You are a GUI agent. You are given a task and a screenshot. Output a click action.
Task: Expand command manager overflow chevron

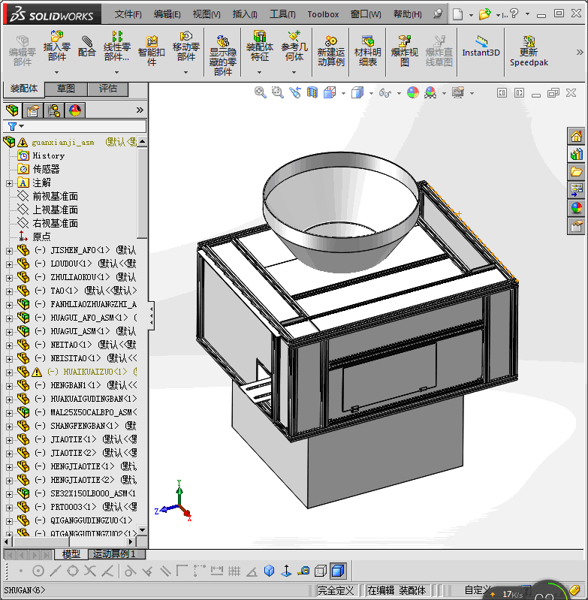click(x=580, y=53)
